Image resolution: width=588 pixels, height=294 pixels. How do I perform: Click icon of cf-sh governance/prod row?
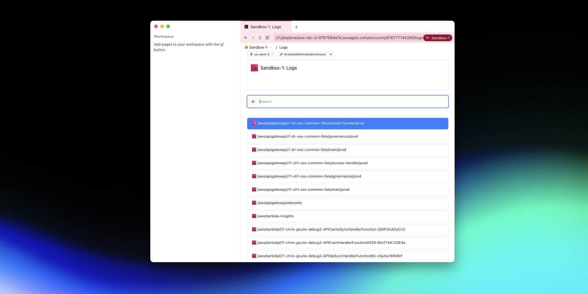pyautogui.click(x=254, y=136)
